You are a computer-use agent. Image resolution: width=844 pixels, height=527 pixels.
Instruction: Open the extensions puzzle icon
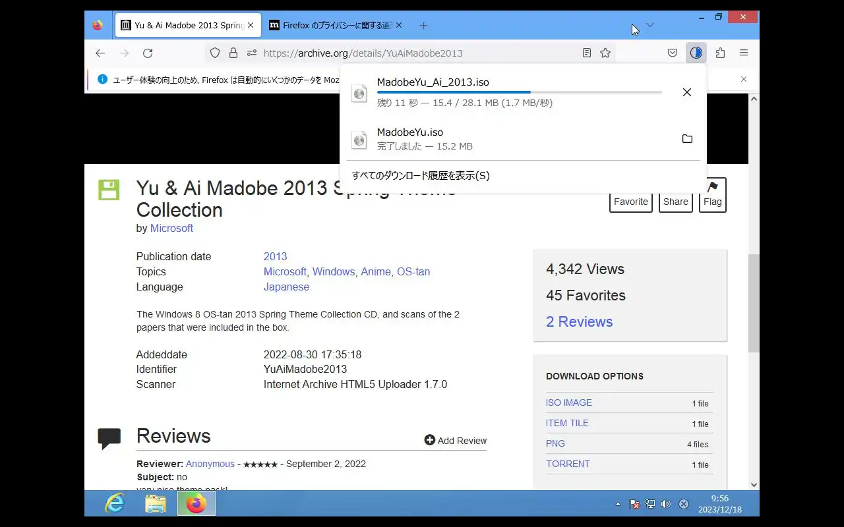click(720, 53)
